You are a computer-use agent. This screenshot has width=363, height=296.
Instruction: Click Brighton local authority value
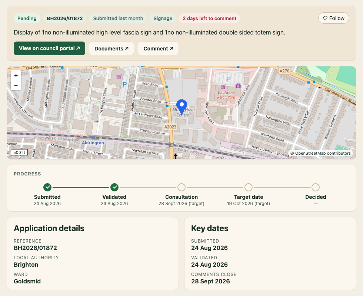(x=26, y=265)
